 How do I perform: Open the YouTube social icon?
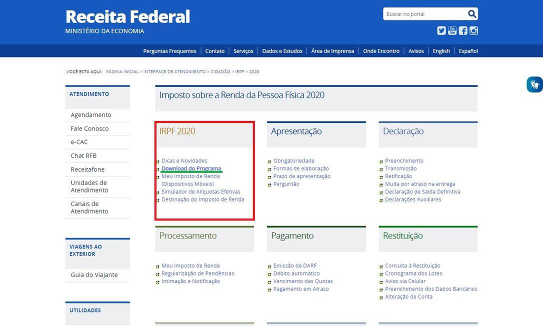[x=452, y=30]
